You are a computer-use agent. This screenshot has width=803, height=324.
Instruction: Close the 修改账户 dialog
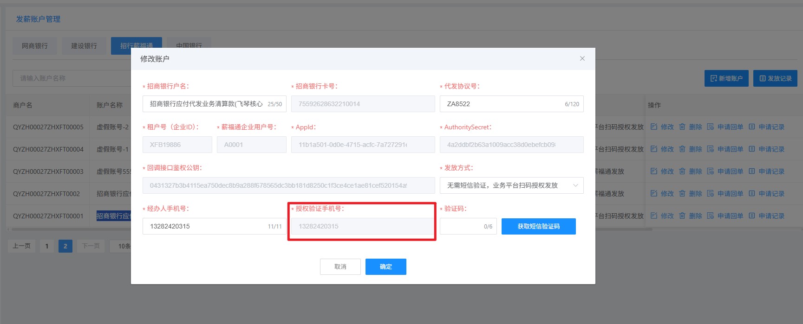(582, 58)
